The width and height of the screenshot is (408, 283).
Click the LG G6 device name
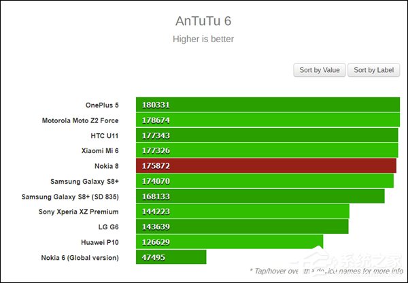[x=109, y=227]
